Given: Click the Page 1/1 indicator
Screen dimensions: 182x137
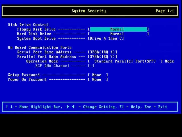Looking at the screenshot, I should [x=165, y=11].
